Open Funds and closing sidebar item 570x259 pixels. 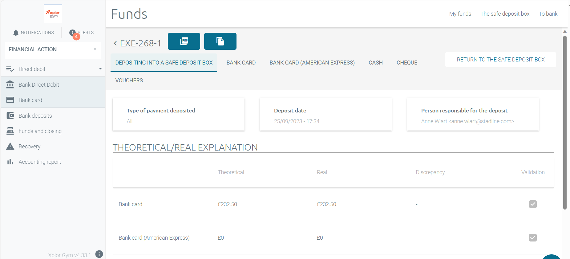coord(53,131)
